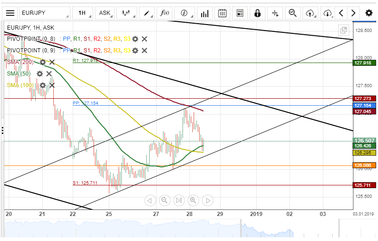
Task: Click the SMA (50) legend label
Action: click(x=19, y=74)
